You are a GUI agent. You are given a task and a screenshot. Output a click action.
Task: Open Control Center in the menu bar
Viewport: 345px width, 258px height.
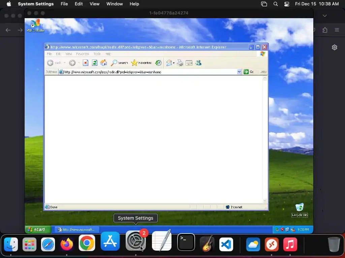pos(287,4)
